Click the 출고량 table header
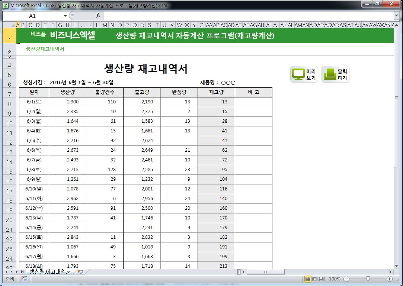The image size is (403, 286). 142,92
